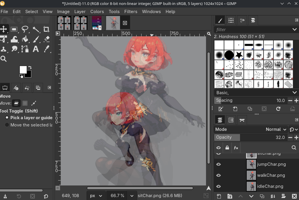Open the Undo History tab
The width and height of the screenshot is (299, 200).
[x=27, y=88]
